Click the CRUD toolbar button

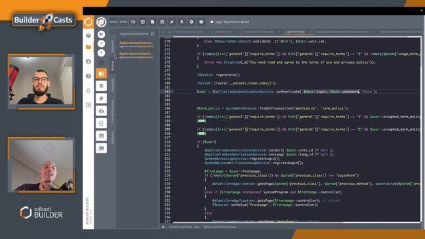click(124, 22)
